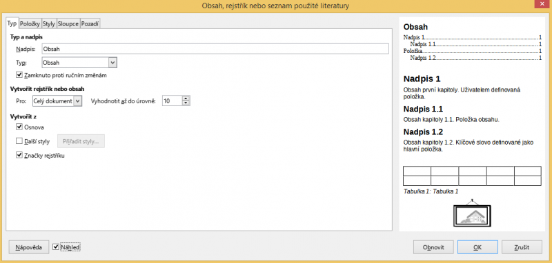
Task: Click 'Nadpis 1.2' heading in preview
Action: [423, 132]
